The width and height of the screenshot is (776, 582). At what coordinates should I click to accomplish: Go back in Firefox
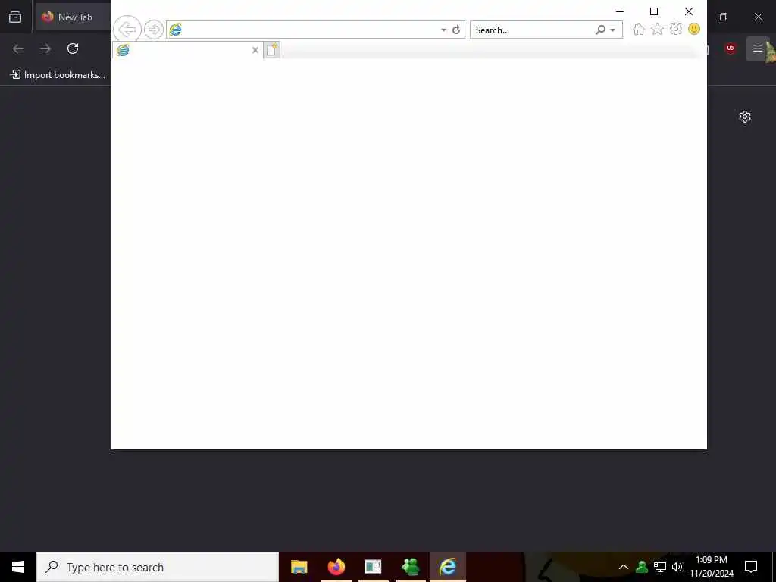(x=18, y=48)
